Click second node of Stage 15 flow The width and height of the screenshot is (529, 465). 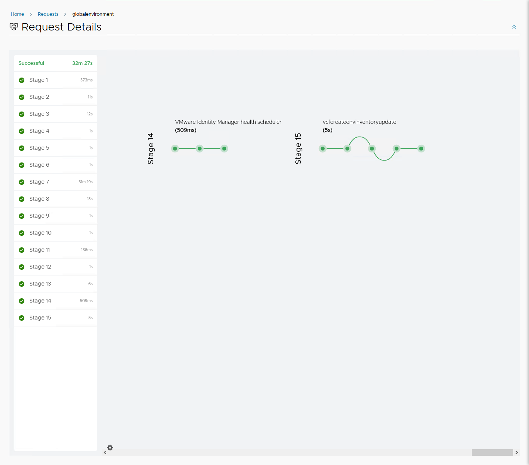(348, 149)
